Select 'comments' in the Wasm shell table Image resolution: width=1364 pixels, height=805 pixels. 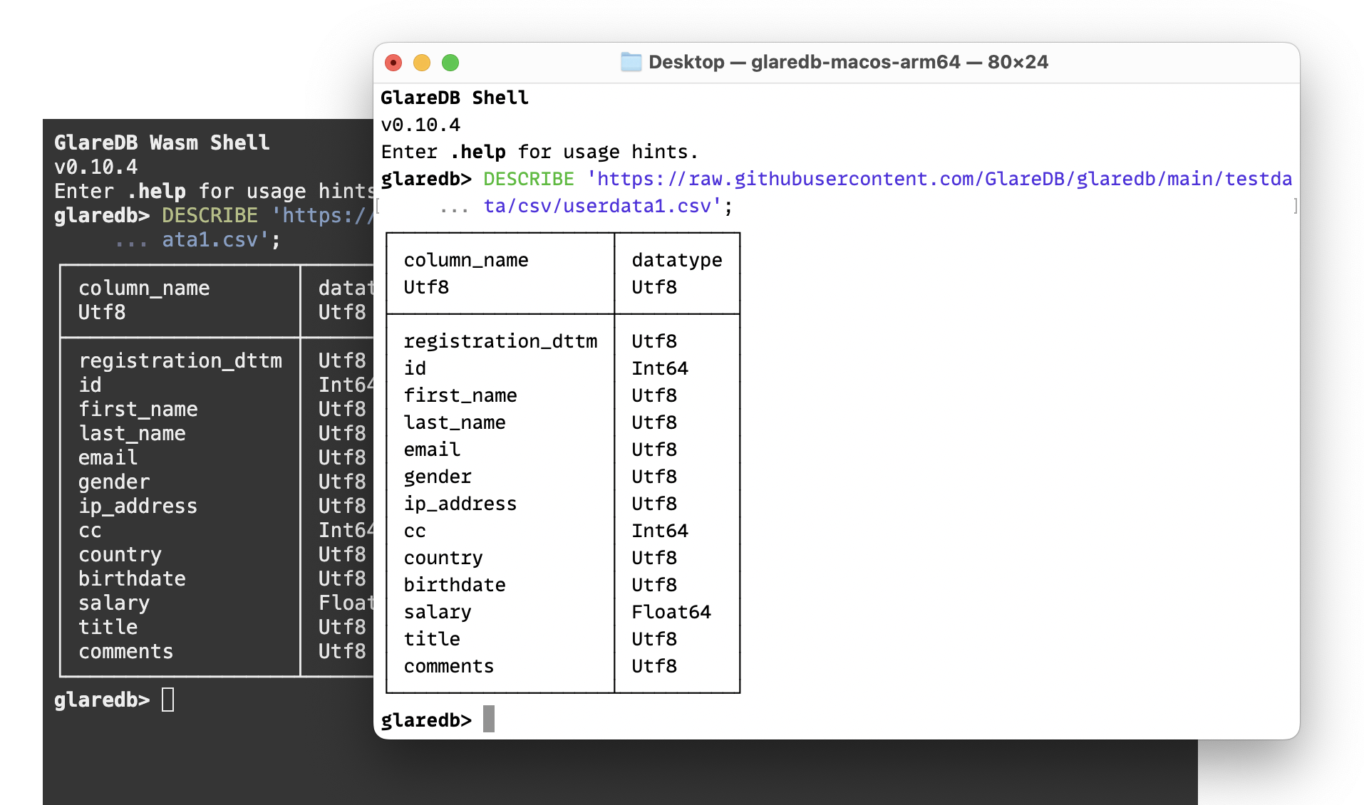[x=126, y=651]
